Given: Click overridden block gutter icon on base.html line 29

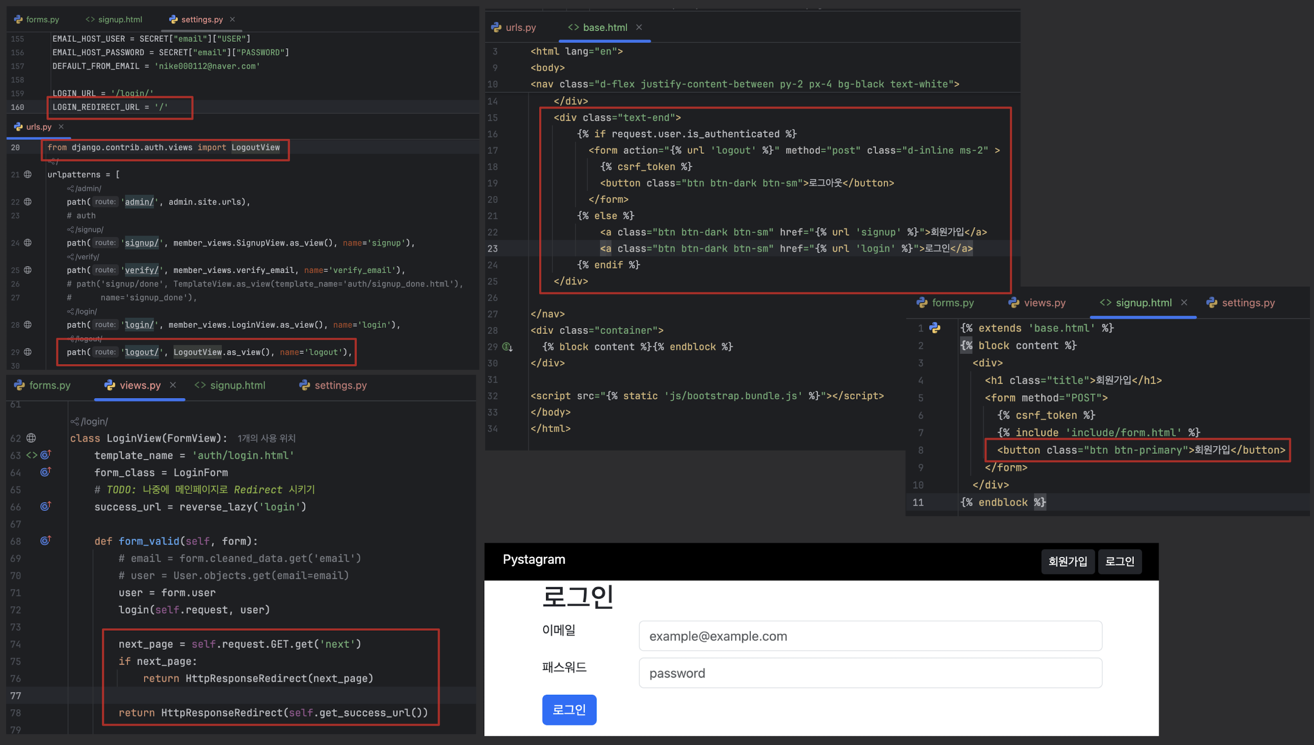Looking at the screenshot, I should (x=507, y=347).
